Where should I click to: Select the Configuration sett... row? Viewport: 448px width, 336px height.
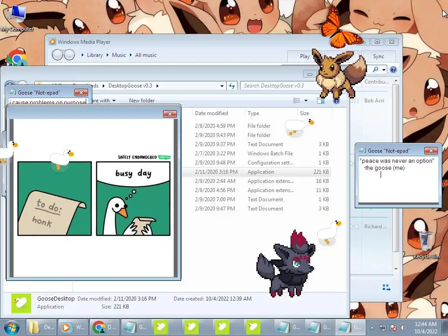256,163
